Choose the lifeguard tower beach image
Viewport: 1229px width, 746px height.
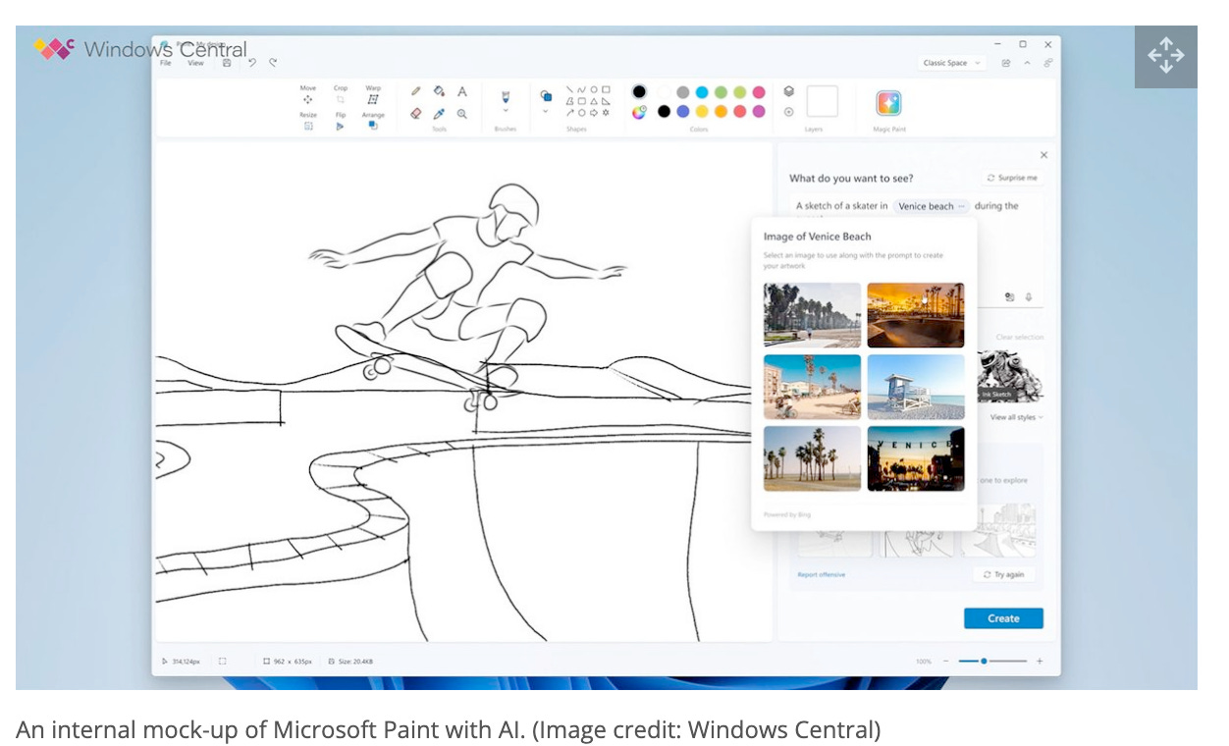click(916, 387)
